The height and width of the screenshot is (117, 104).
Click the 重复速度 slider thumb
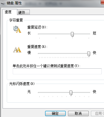click(x=89, y=54)
